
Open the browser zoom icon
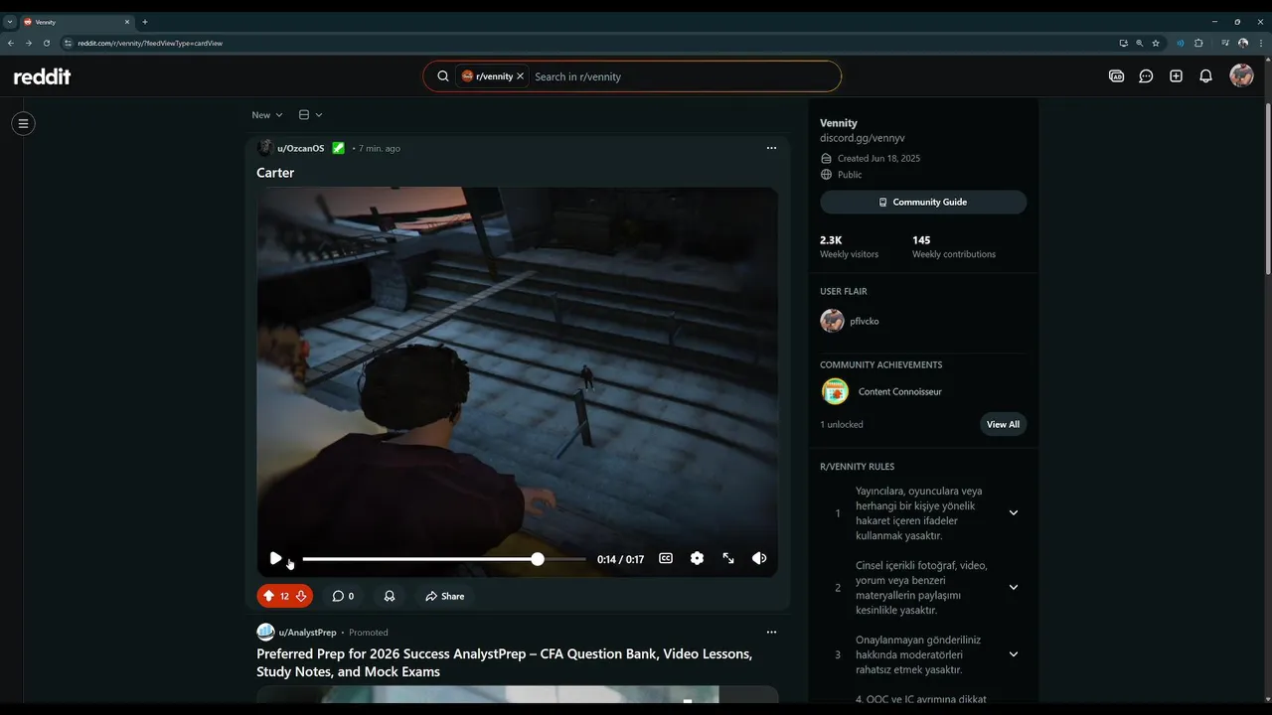click(1140, 43)
